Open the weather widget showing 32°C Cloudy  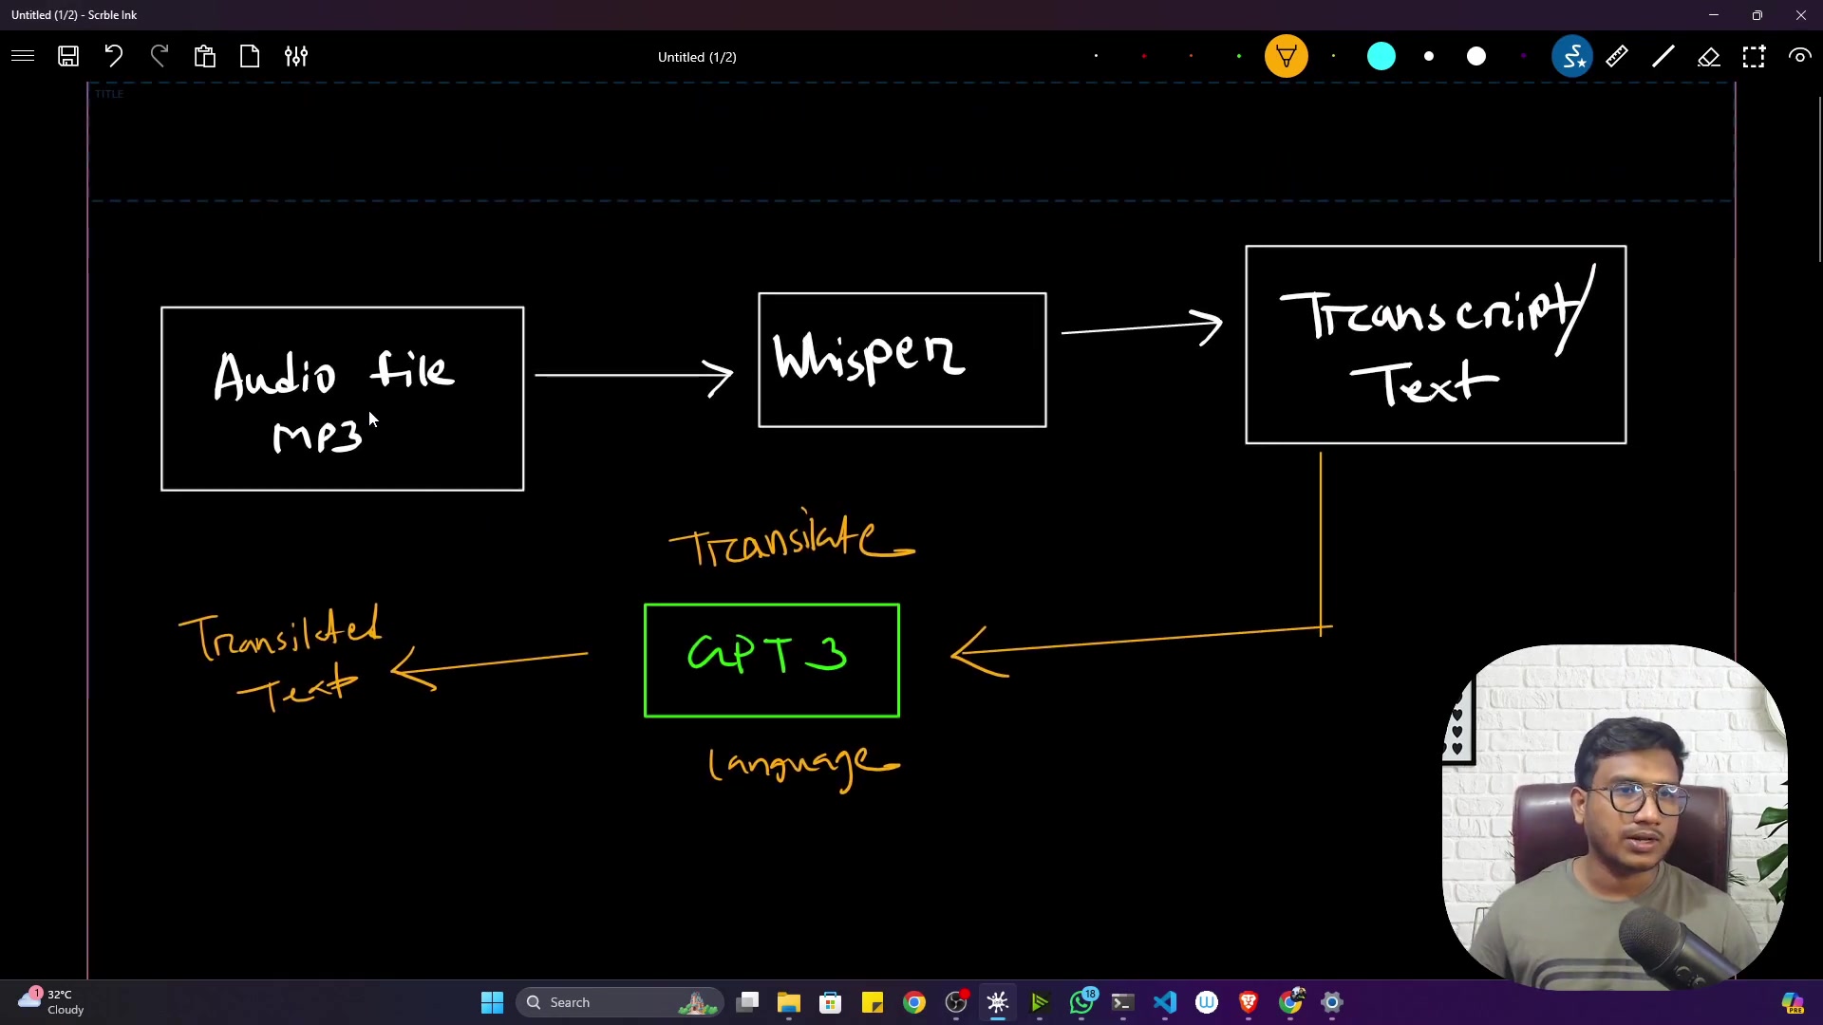[52, 1002]
